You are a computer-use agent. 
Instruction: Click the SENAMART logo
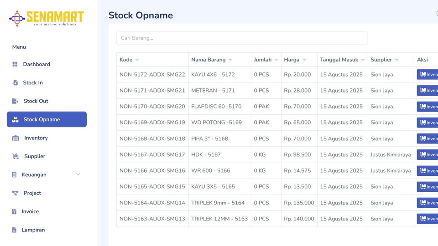click(x=47, y=18)
